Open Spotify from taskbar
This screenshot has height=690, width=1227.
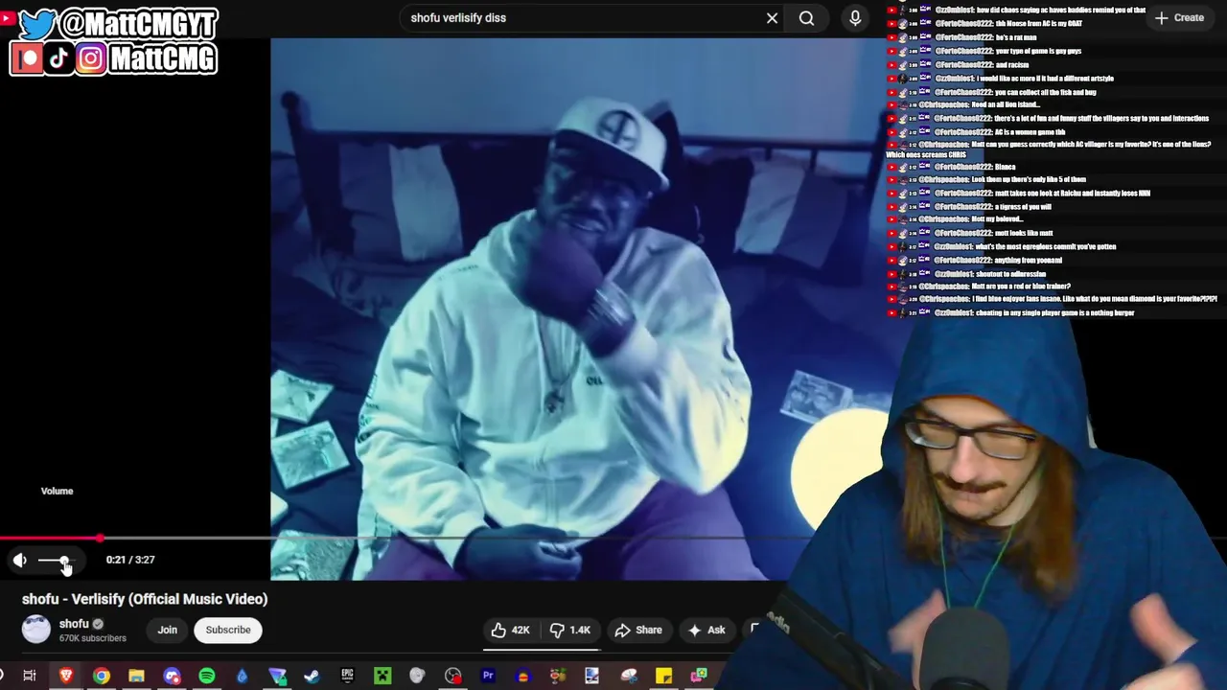pyautogui.click(x=207, y=676)
